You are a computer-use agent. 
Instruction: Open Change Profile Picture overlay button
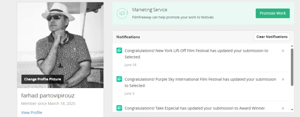(42, 79)
